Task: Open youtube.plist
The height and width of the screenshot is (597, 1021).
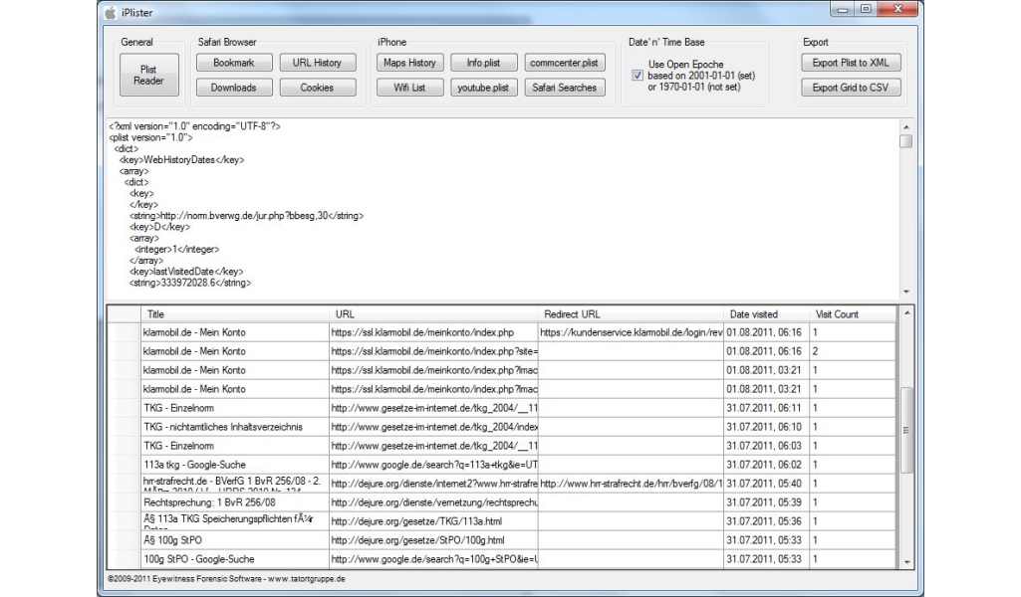Action: tap(483, 88)
